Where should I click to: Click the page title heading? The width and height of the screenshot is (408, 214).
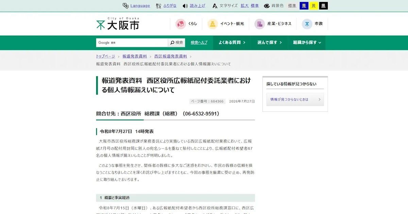point(176,85)
